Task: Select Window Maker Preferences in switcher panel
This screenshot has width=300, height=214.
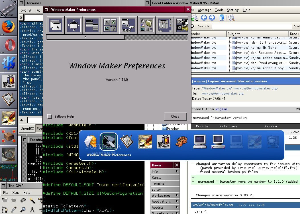Action: [109, 142]
